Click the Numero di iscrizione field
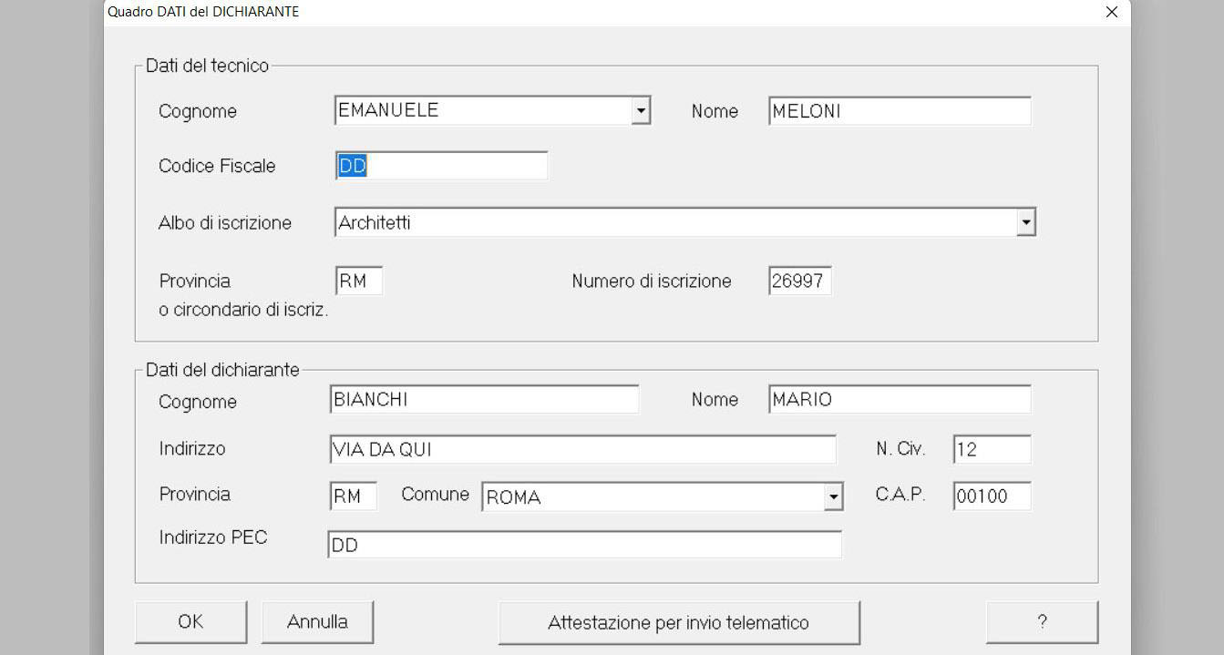Image resolution: width=1224 pixels, height=655 pixels. [799, 281]
